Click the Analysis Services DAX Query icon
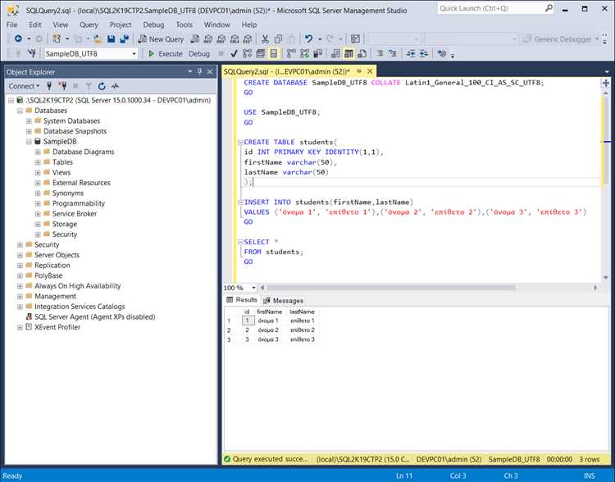Image resolution: width=615 pixels, height=482 pixels. [x=248, y=39]
